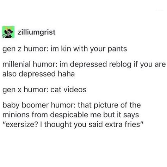
Task: Click the words 'despicable me'
Action: click(75, 115)
